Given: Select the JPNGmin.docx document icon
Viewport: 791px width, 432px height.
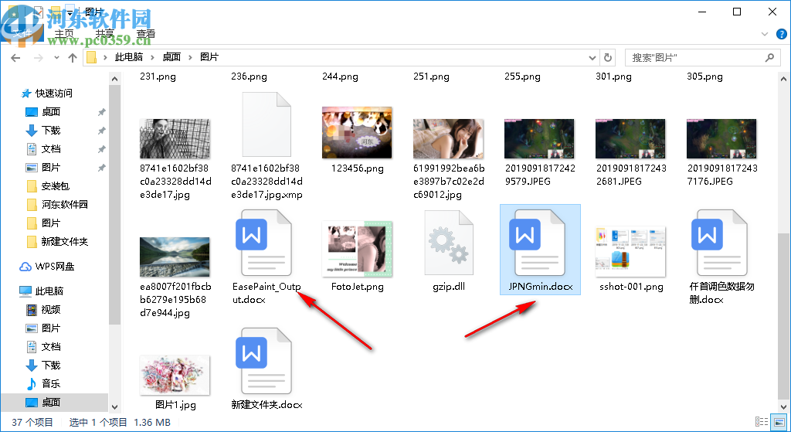Looking at the screenshot, I should coord(538,243).
